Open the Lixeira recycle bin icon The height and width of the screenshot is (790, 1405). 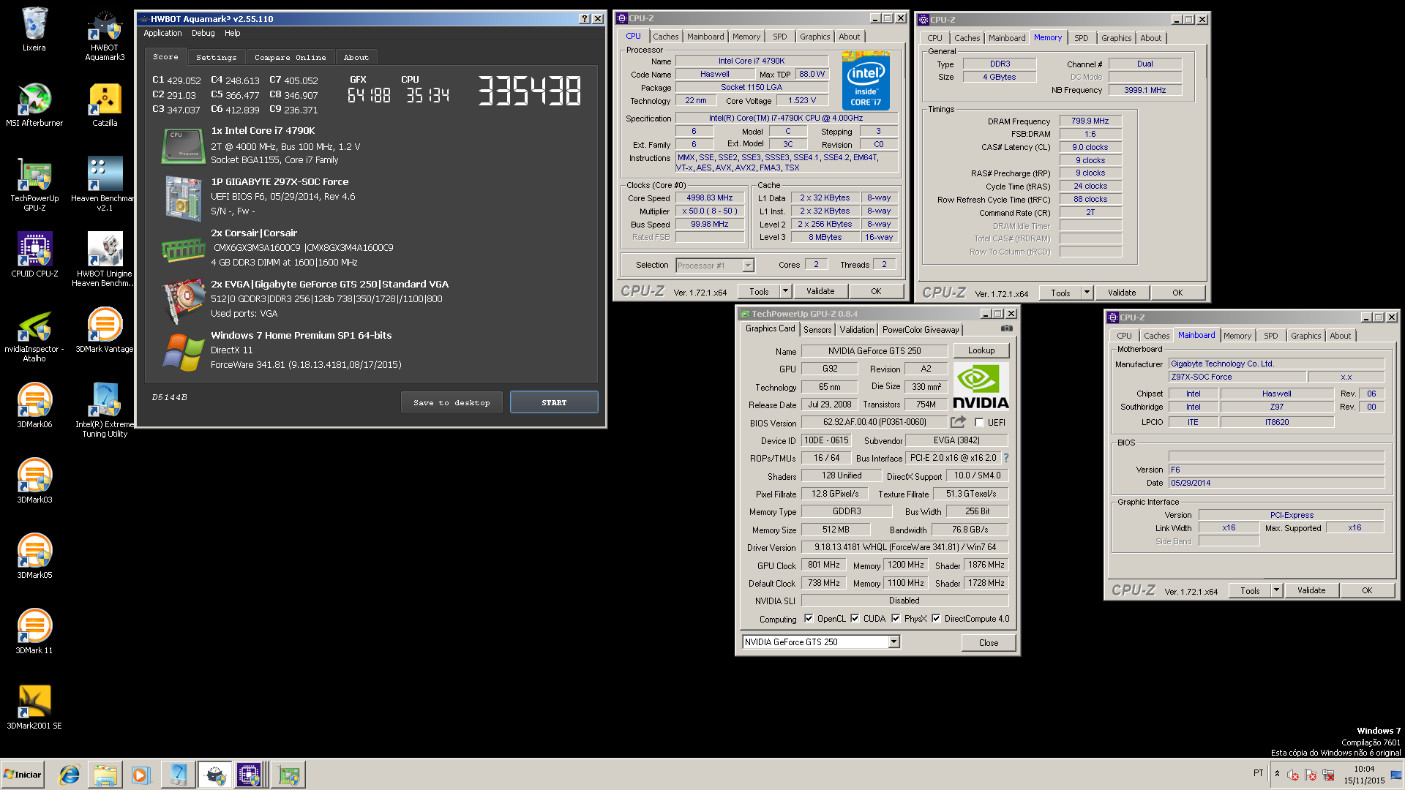coord(34,29)
